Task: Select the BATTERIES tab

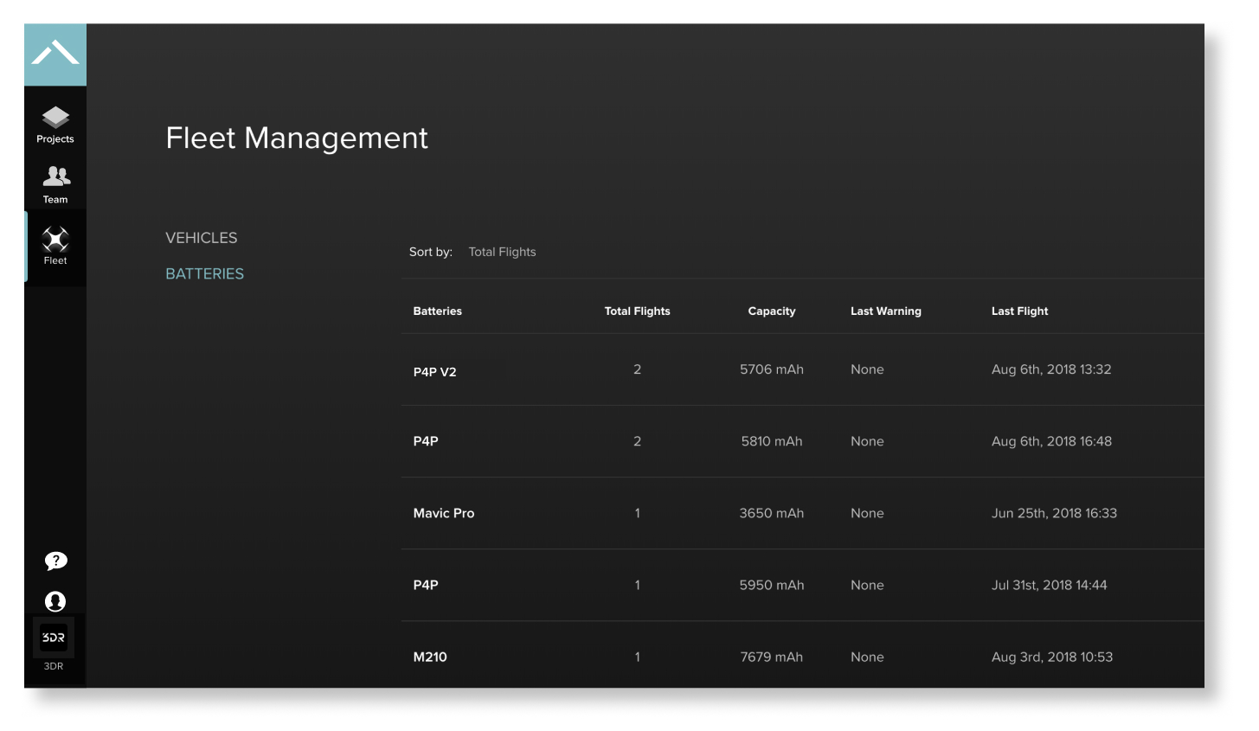Action: [x=205, y=273]
